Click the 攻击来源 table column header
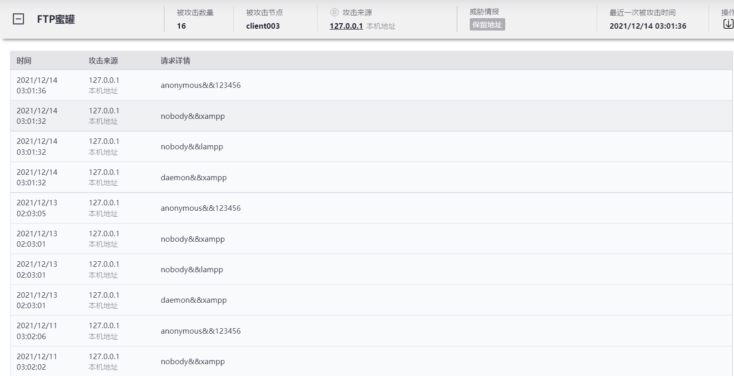The width and height of the screenshot is (734, 376). point(103,61)
